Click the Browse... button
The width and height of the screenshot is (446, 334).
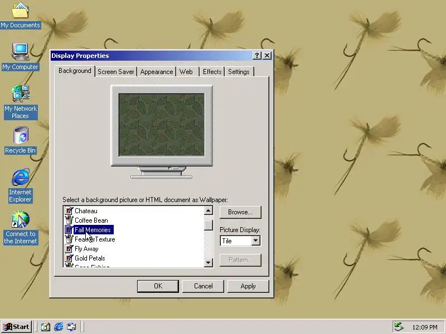click(240, 212)
